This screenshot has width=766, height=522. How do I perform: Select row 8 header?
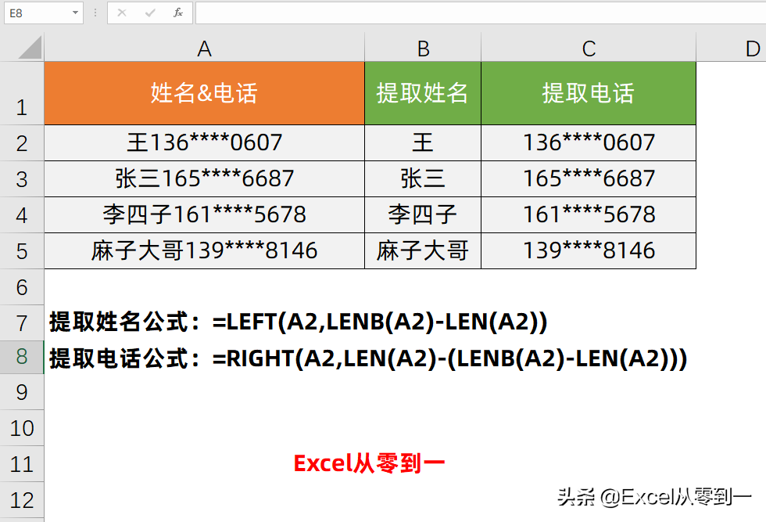(x=22, y=357)
